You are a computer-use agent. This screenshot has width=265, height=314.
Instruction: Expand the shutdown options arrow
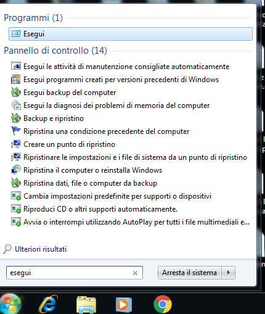(229, 273)
